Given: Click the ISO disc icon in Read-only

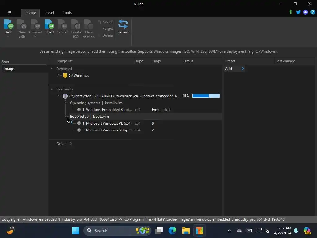Looking at the screenshot, I should point(65,96).
